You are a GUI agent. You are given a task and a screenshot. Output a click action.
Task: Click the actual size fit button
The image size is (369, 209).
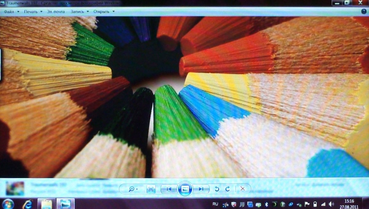coord(151,189)
